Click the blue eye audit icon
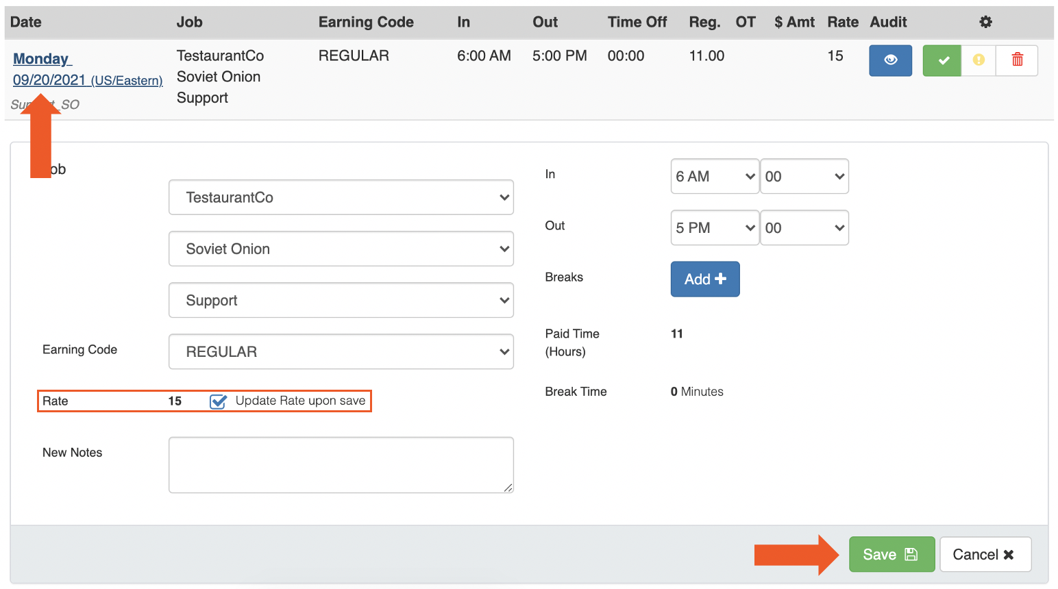Image resolution: width=1058 pixels, height=589 pixels. [890, 60]
